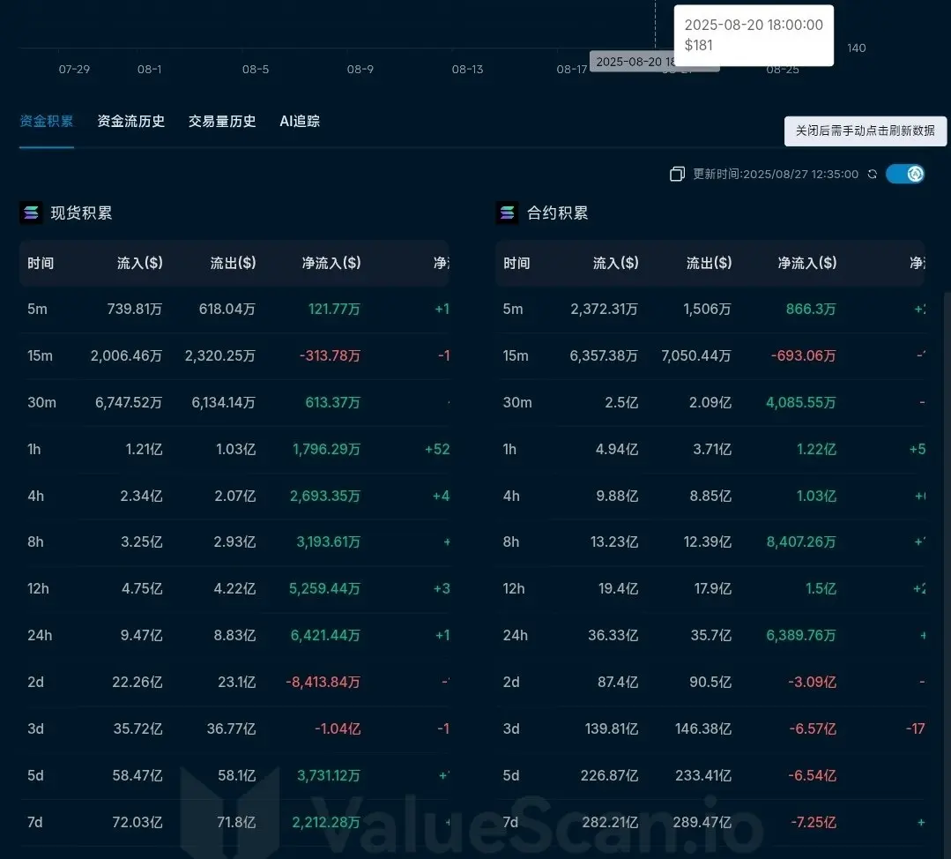The width and height of the screenshot is (951, 859).
Task: Click the 关闭后需手动点击刷新数据 tooltip
Action: click(x=865, y=131)
